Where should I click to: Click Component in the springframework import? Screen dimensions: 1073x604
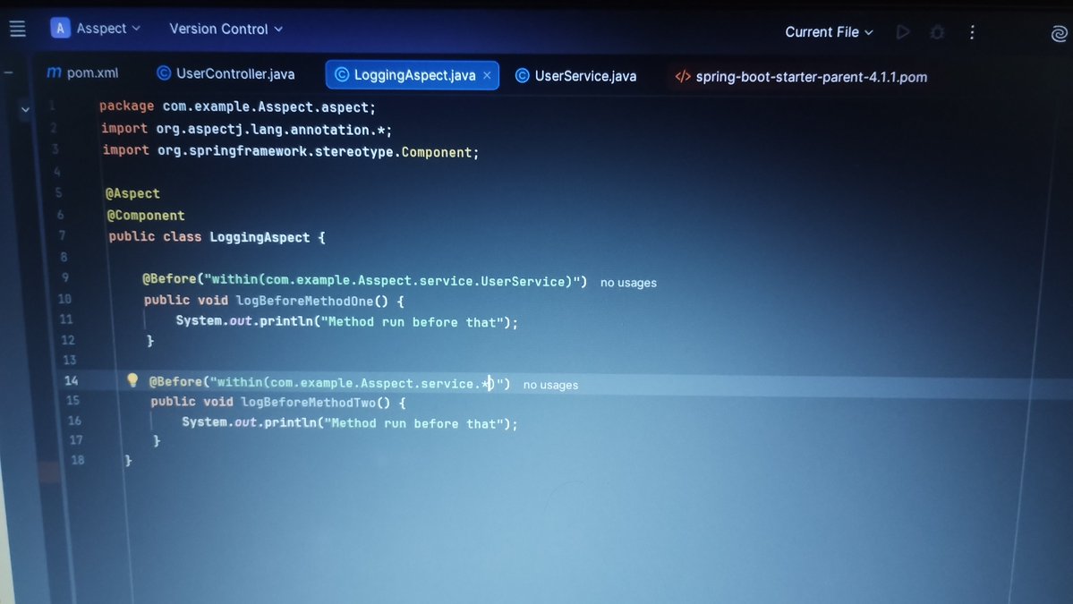436,152
